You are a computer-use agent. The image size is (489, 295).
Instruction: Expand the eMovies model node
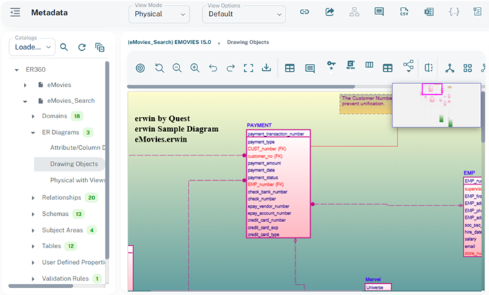coord(25,85)
